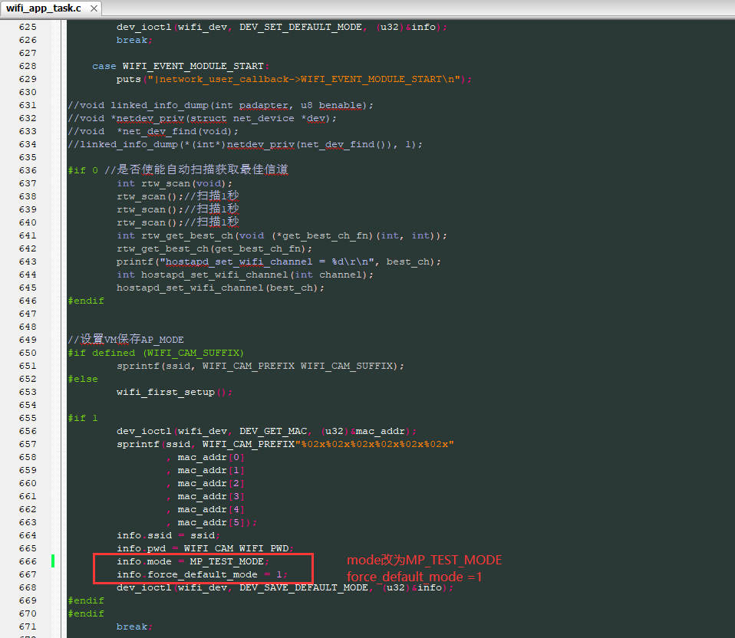Click the info.force_default_mode = 1 assignment
Screen dimensions: 735x638
[202, 575]
